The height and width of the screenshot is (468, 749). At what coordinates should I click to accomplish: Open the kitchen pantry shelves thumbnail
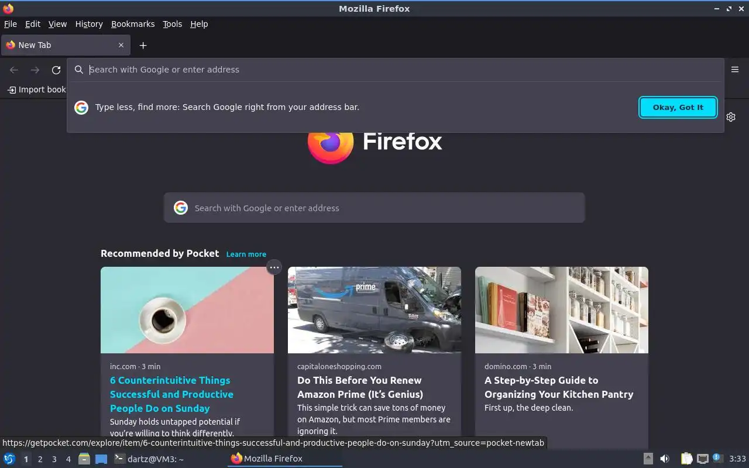(x=562, y=310)
